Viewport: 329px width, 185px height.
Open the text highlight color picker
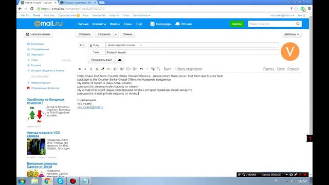[x=103, y=69]
